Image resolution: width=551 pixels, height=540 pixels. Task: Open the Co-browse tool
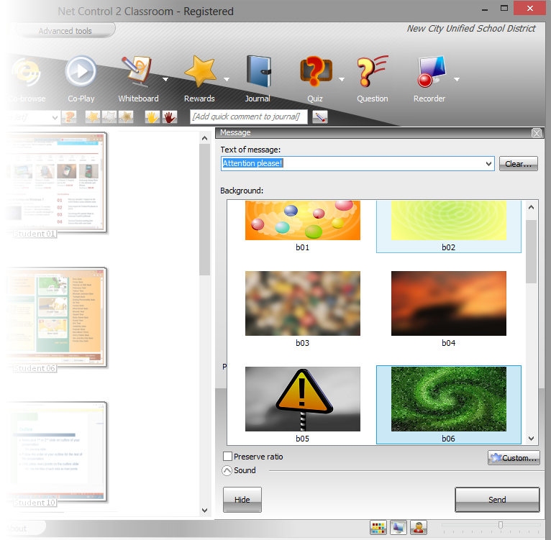coord(27,79)
